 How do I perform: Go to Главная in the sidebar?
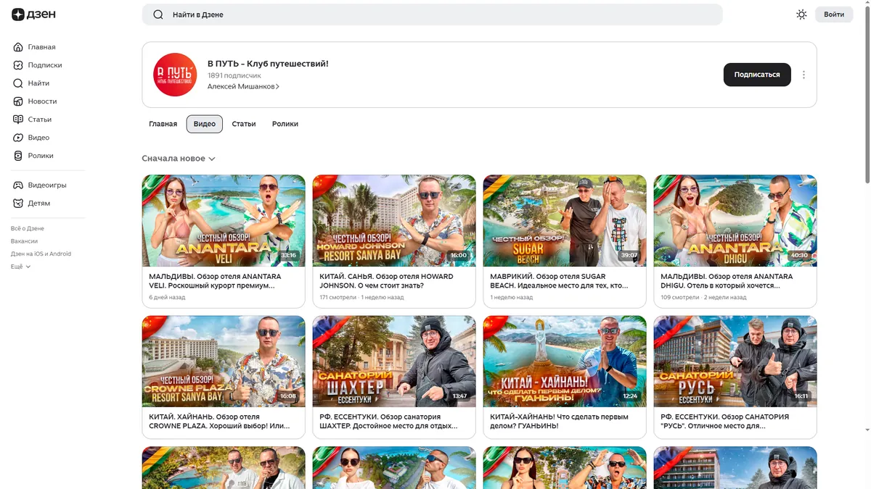click(x=35, y=47)
